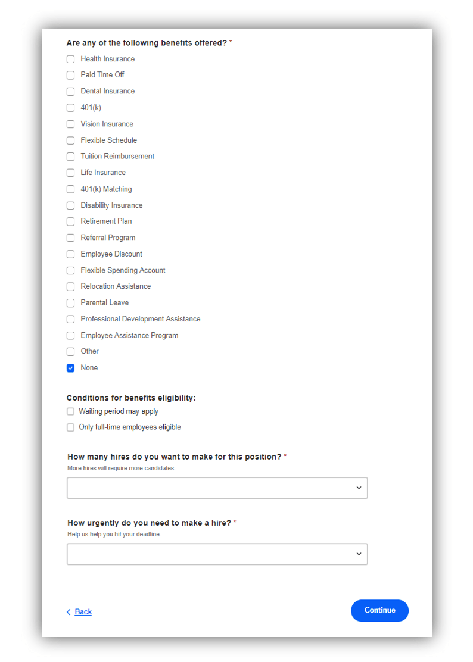Select Tuition Reimbursement benefit
The height and width of the screenshot is (662, 473).
point(70,157)
